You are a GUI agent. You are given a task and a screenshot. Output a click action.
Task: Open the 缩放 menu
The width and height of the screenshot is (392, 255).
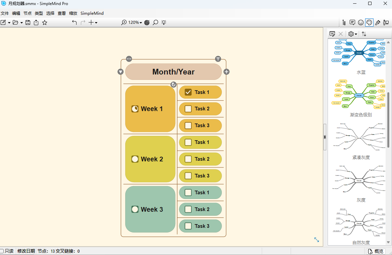[73, 13]
